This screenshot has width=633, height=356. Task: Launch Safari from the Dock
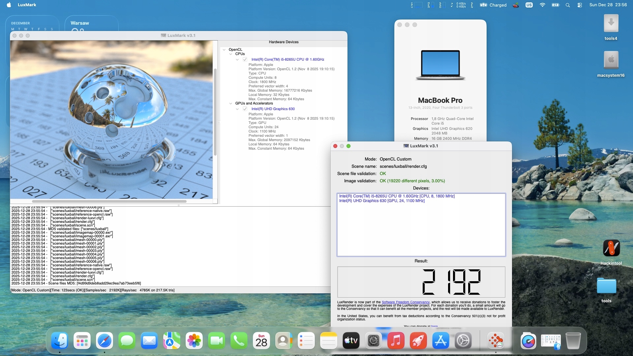pos(105,341)
